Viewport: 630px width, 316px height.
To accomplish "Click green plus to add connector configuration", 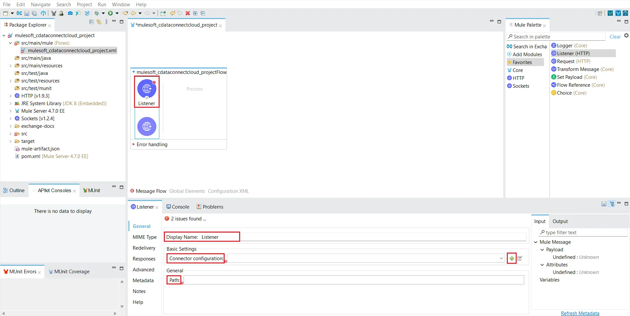I will coord(512,259).
